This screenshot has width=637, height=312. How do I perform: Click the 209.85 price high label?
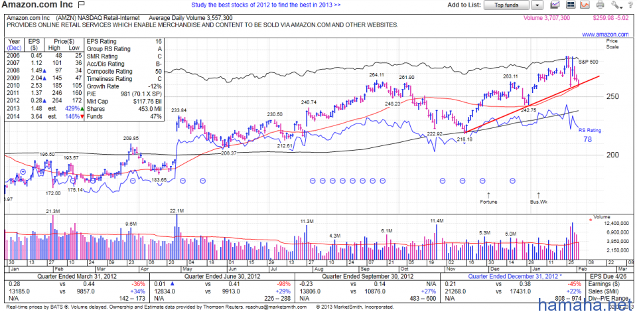coord(131,138)
